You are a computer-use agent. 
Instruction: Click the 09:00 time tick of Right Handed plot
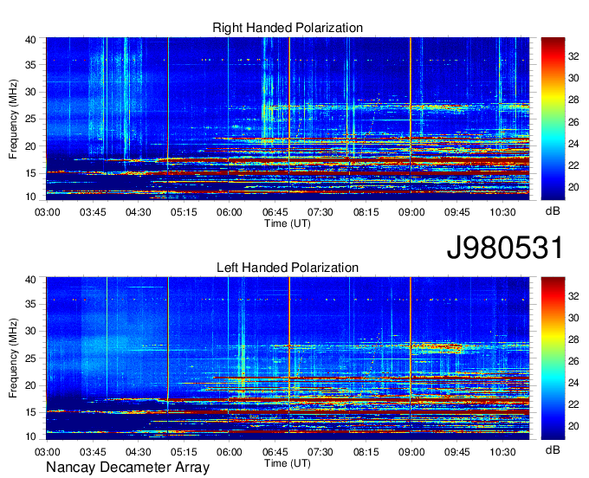point(411,212)
